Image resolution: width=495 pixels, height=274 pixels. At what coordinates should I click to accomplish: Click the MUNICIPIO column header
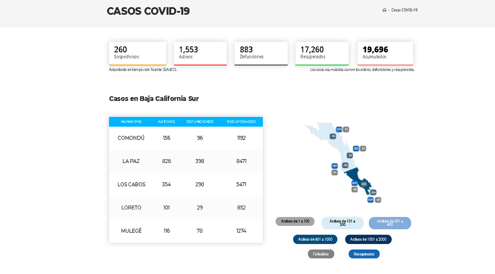[x=131, y=122]
